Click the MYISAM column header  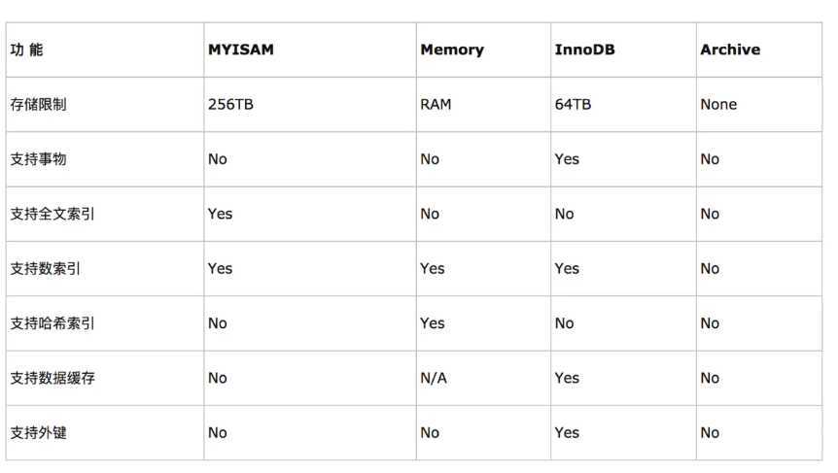click(x=240, y=50)
